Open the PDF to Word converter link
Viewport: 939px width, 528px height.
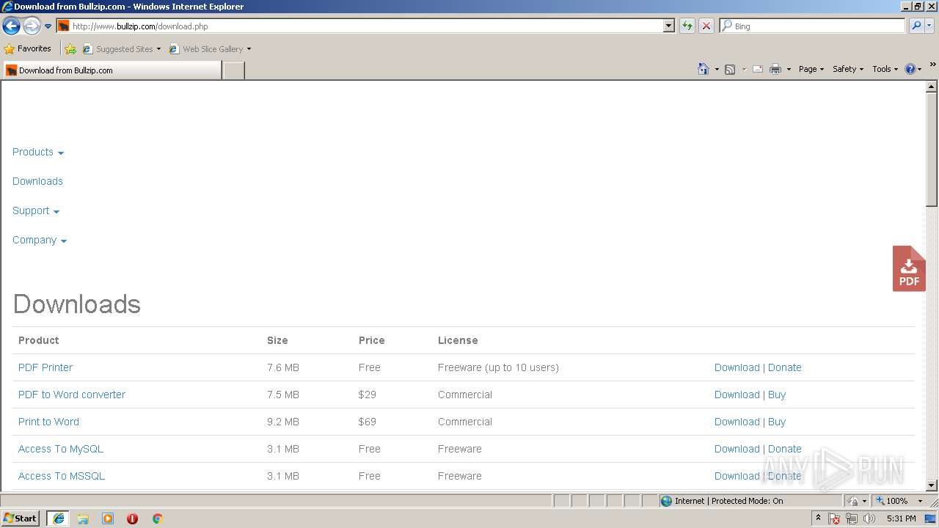coord(72,395)
